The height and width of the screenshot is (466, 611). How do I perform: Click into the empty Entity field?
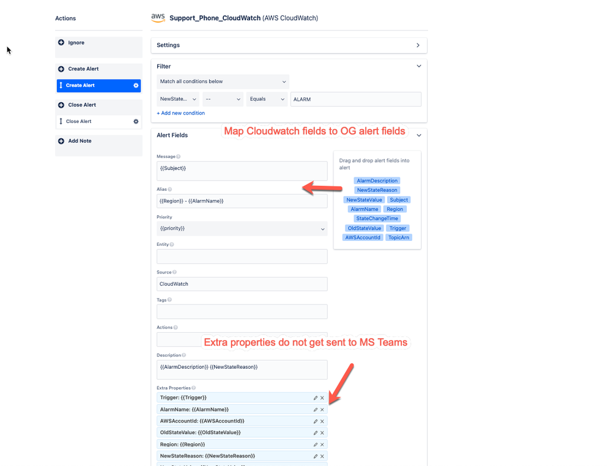pos(242,256)
